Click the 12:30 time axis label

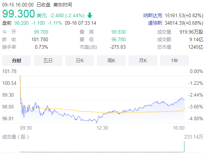click(x=102, y=128)
